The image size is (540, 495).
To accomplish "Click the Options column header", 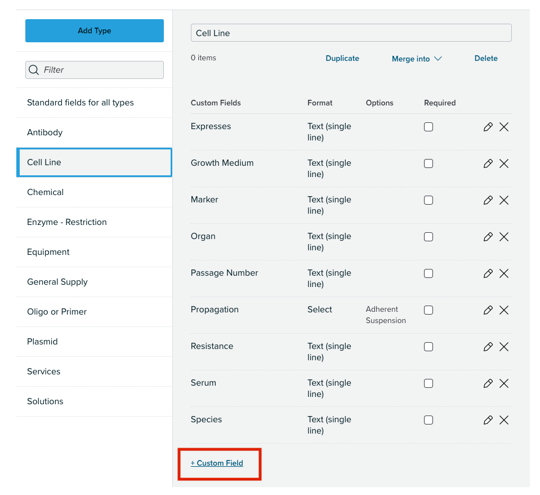I will coord(380,103).
